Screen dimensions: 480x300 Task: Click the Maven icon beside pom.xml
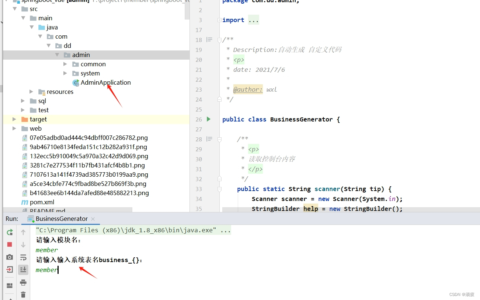pos(25,202)
